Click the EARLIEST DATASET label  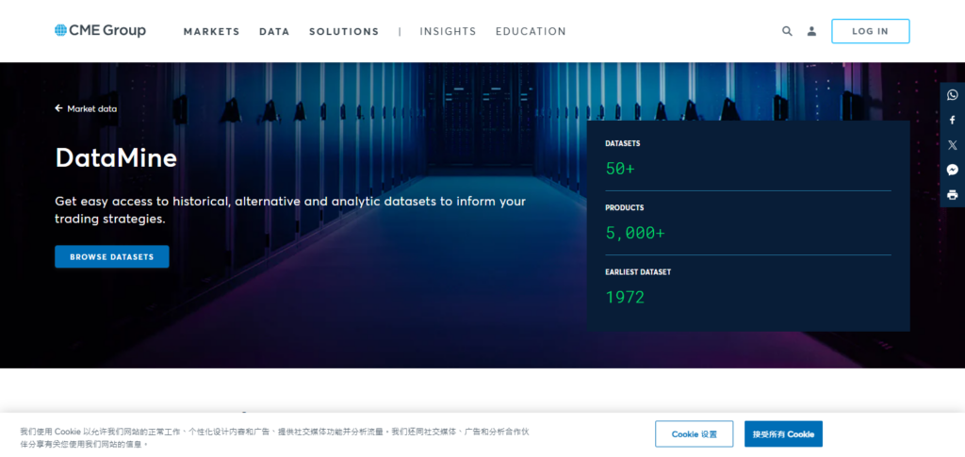tap(638, 272)
